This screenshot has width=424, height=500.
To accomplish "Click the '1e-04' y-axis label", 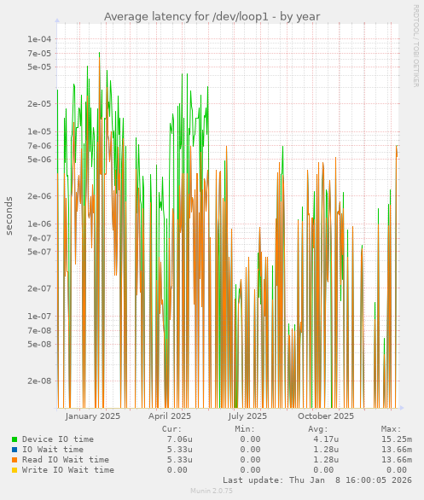I will (x=39, y=39).
